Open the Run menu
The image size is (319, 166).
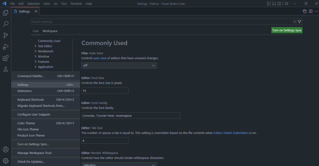click(64, 4)
